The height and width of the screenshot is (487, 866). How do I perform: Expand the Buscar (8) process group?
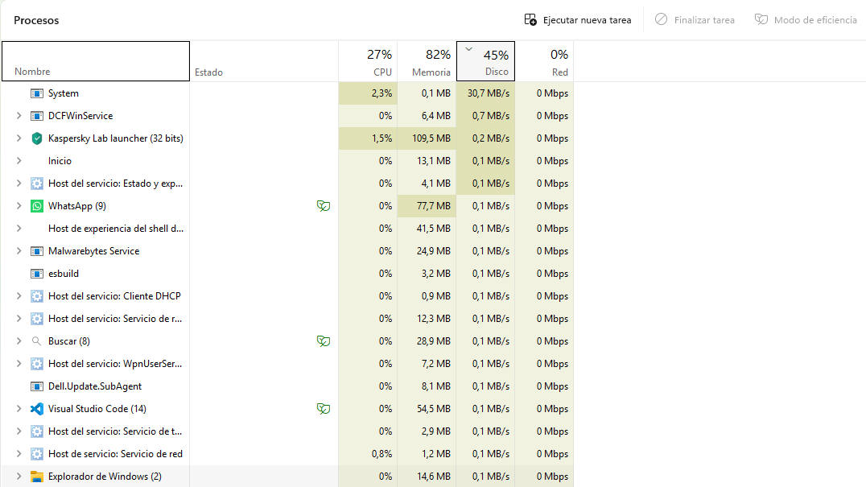[19, 341]
